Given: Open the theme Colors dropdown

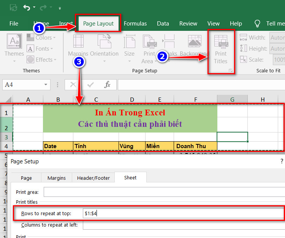Looking at the screenshot, I should pyautogui.click(x=41, y=38).
